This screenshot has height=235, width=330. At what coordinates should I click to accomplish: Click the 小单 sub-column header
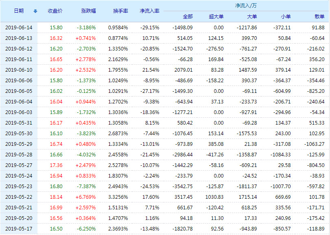click(x=286, y=17)
